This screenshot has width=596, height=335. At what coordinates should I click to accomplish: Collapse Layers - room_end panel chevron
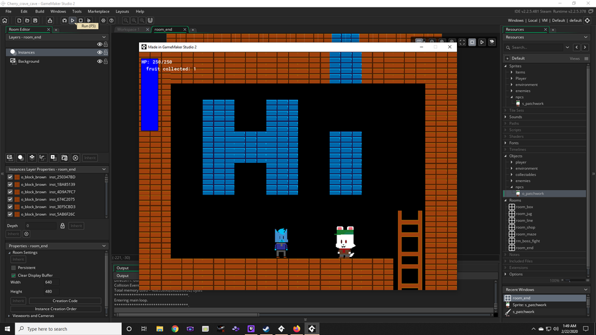[104, 37]
